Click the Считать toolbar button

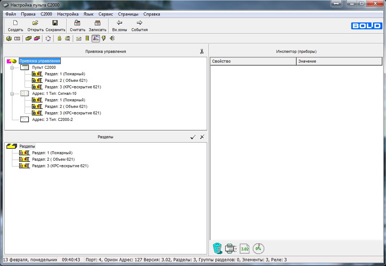(x=77, y=26)
